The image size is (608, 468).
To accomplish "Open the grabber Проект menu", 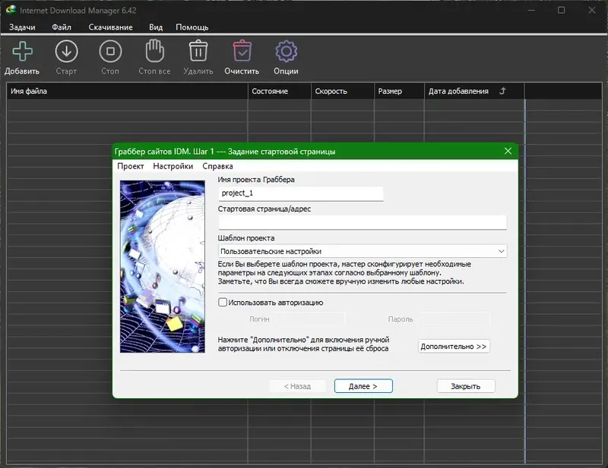I will (x=131, y=166).
